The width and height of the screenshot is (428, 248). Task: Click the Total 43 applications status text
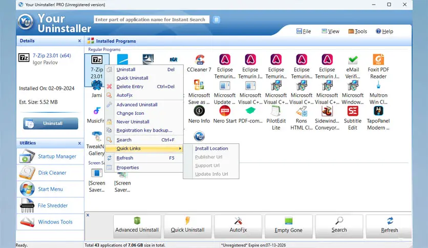pyautogui.click(x=125, y=245)
